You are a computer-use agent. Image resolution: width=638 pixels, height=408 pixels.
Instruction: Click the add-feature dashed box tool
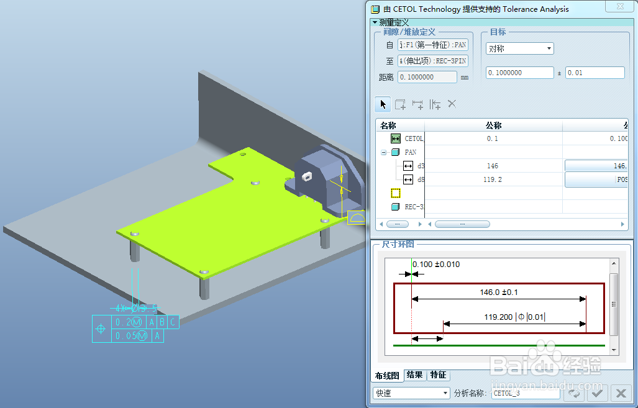[400, 104]
